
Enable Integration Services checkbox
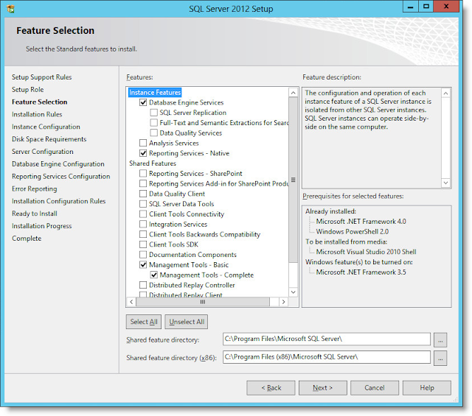pos(143,225)
